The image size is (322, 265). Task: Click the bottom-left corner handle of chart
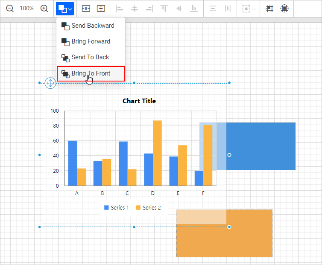39,227
